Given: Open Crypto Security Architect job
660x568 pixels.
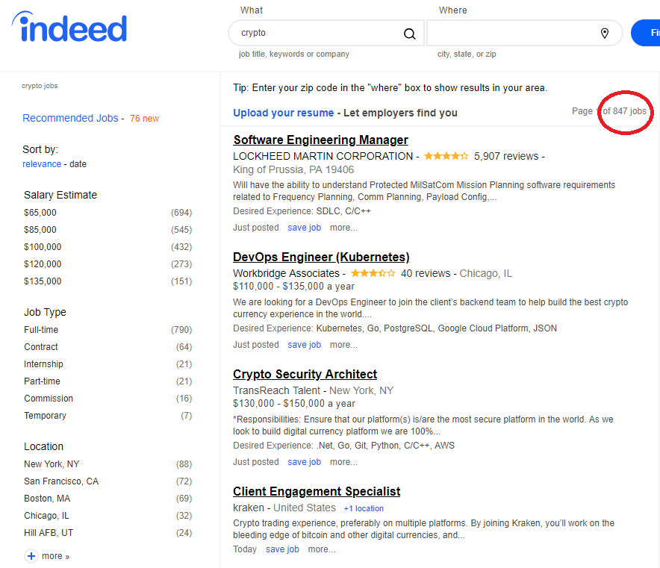Looking at the screenshot, I should point(305,374).
